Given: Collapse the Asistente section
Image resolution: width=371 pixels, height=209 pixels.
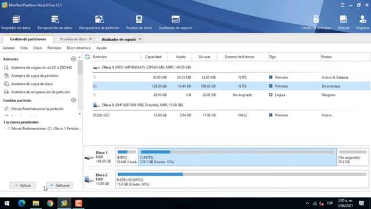Looking at the screenshot, I should [x=74, y=59].
